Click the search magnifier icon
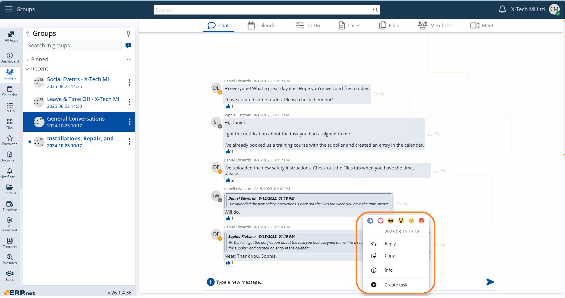 coord(375,10)
